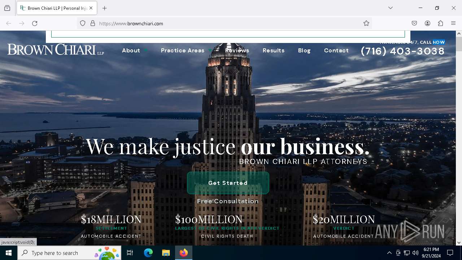Open File Explorer from taskbar
Screen dimensions: 462x260
[x=166, y=253]
